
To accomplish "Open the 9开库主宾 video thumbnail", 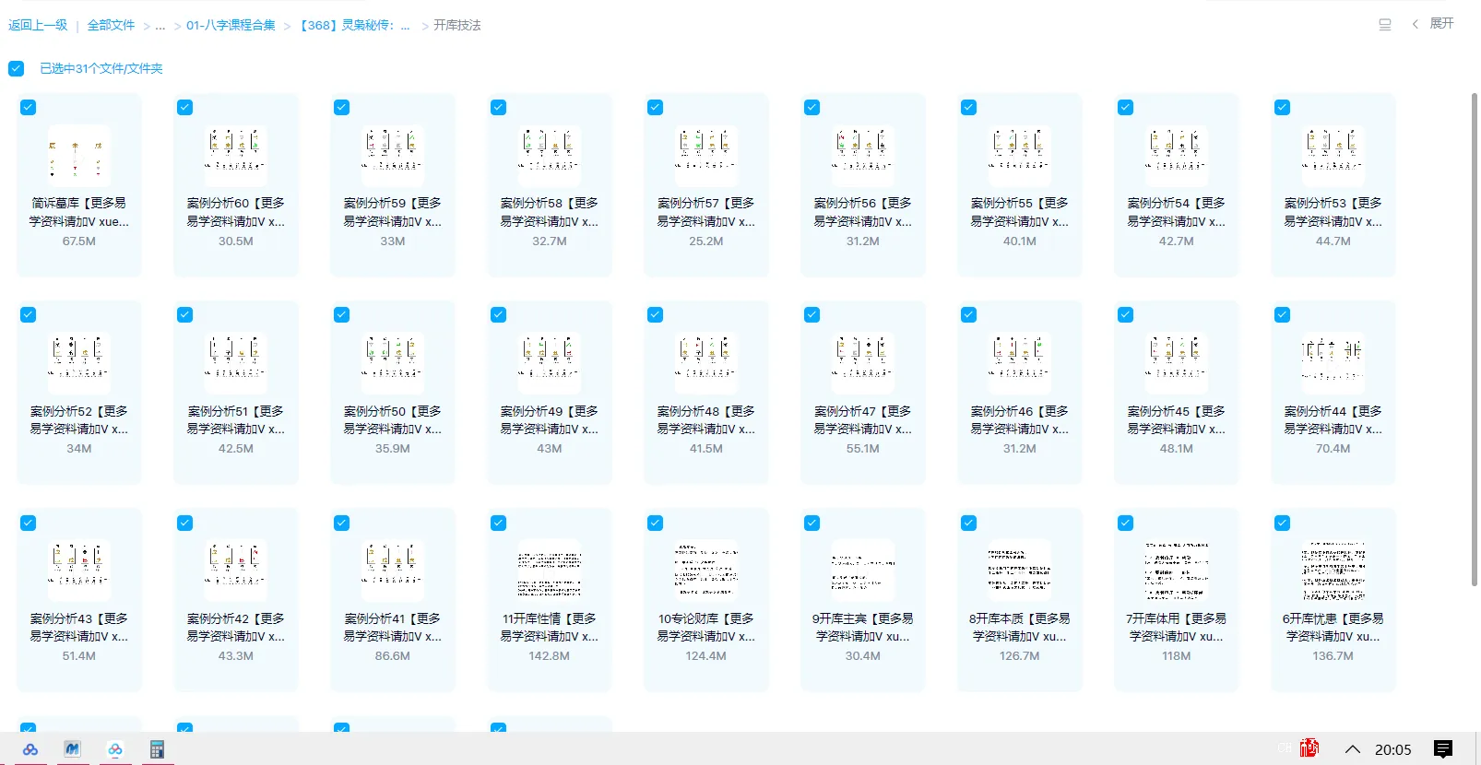I will pos(863,571).
